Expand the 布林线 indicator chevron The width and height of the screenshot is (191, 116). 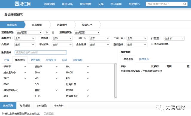pos(88,90)
